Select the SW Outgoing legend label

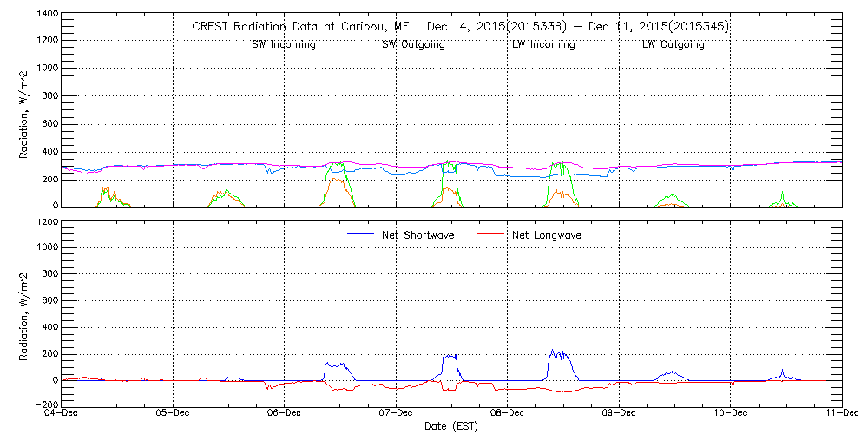click(413, 44)
